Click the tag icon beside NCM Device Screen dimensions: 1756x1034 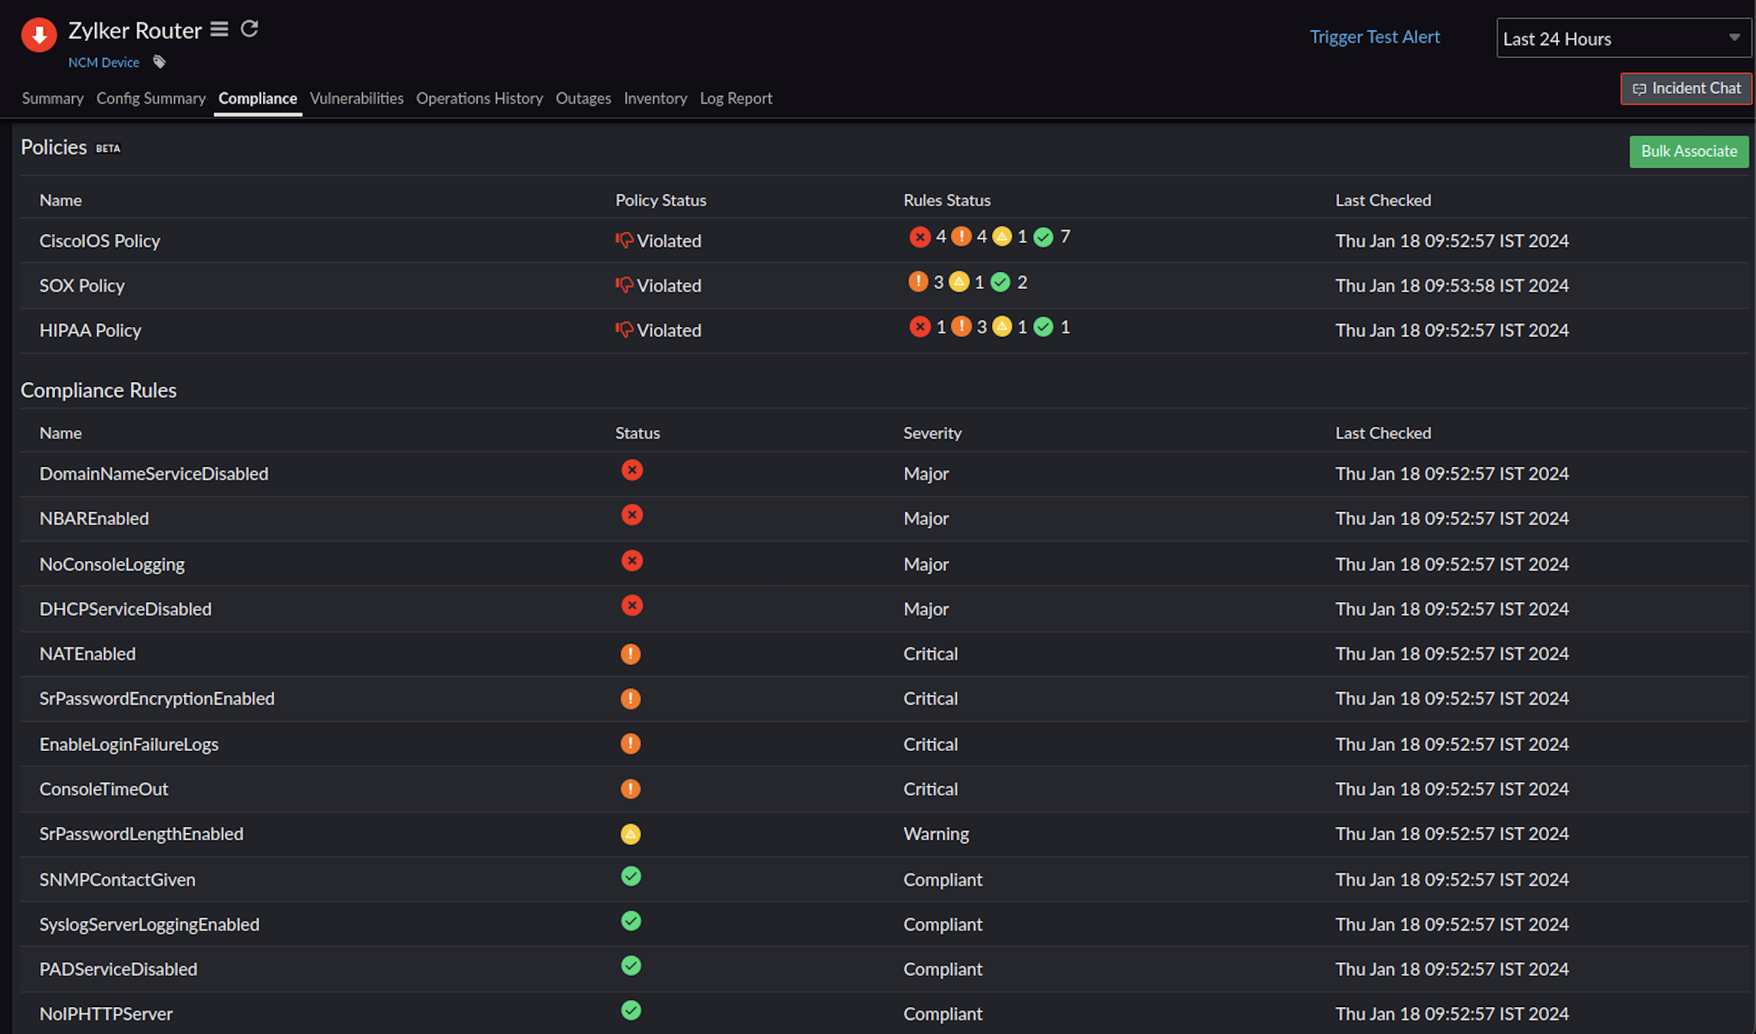coord(159,62)
